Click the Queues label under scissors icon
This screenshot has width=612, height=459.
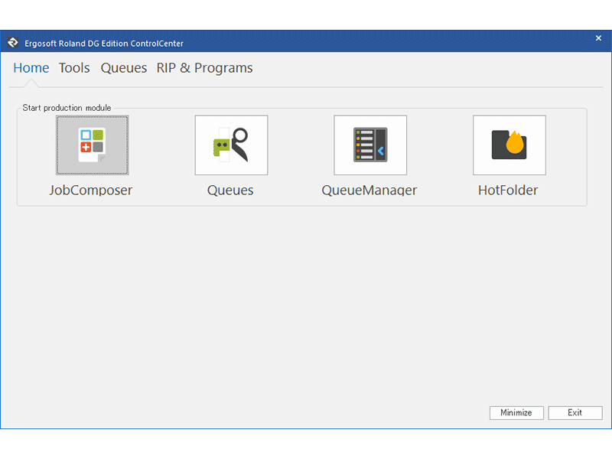tap(230, 190)
